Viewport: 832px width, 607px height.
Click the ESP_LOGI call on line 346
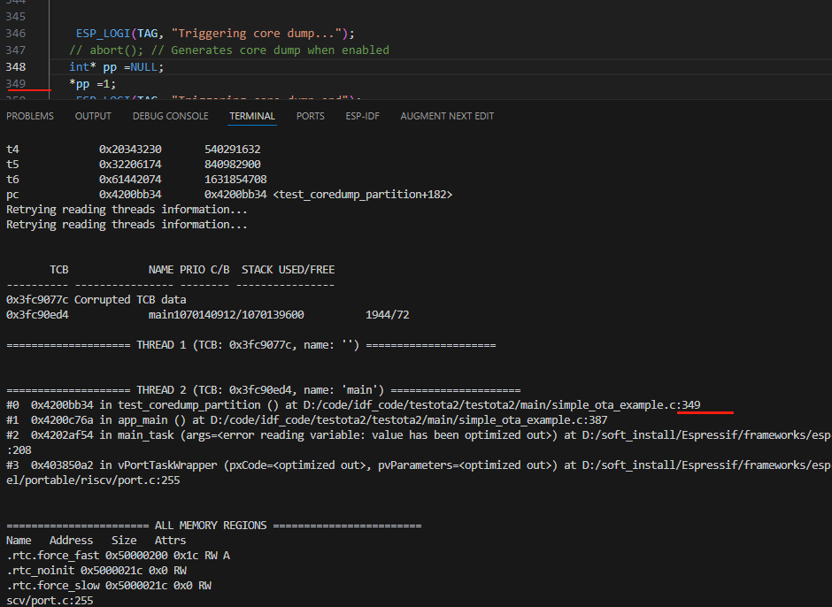click(x=215, y=34)
